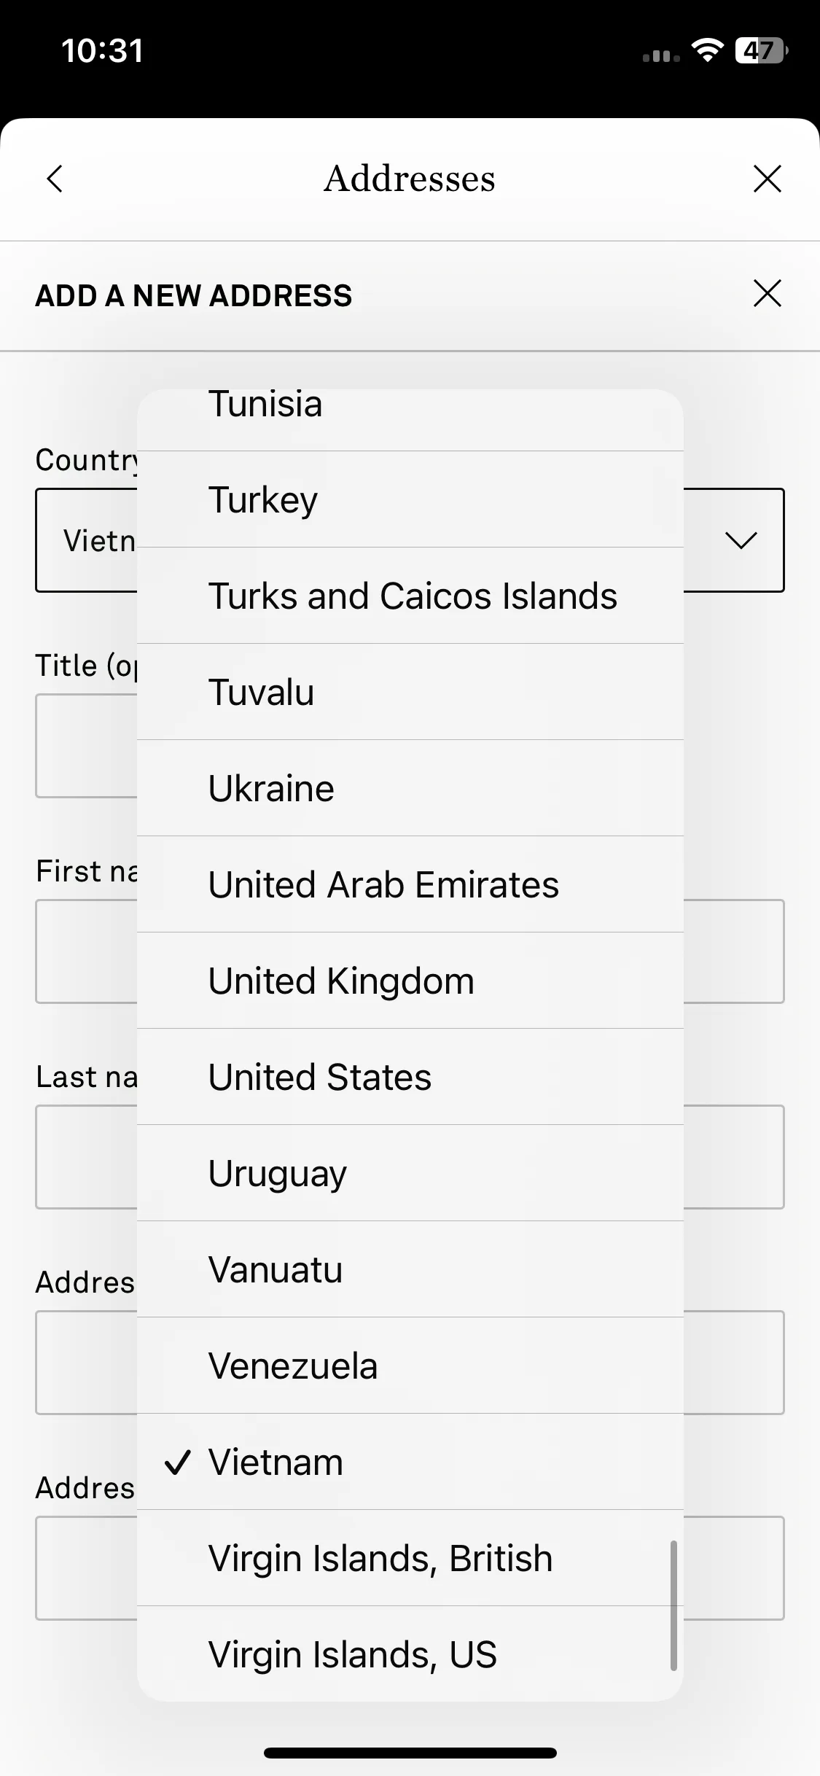Screen dimensions: 820x1776
Task: Pick United Kingdom as country
Action: point(410,981)
